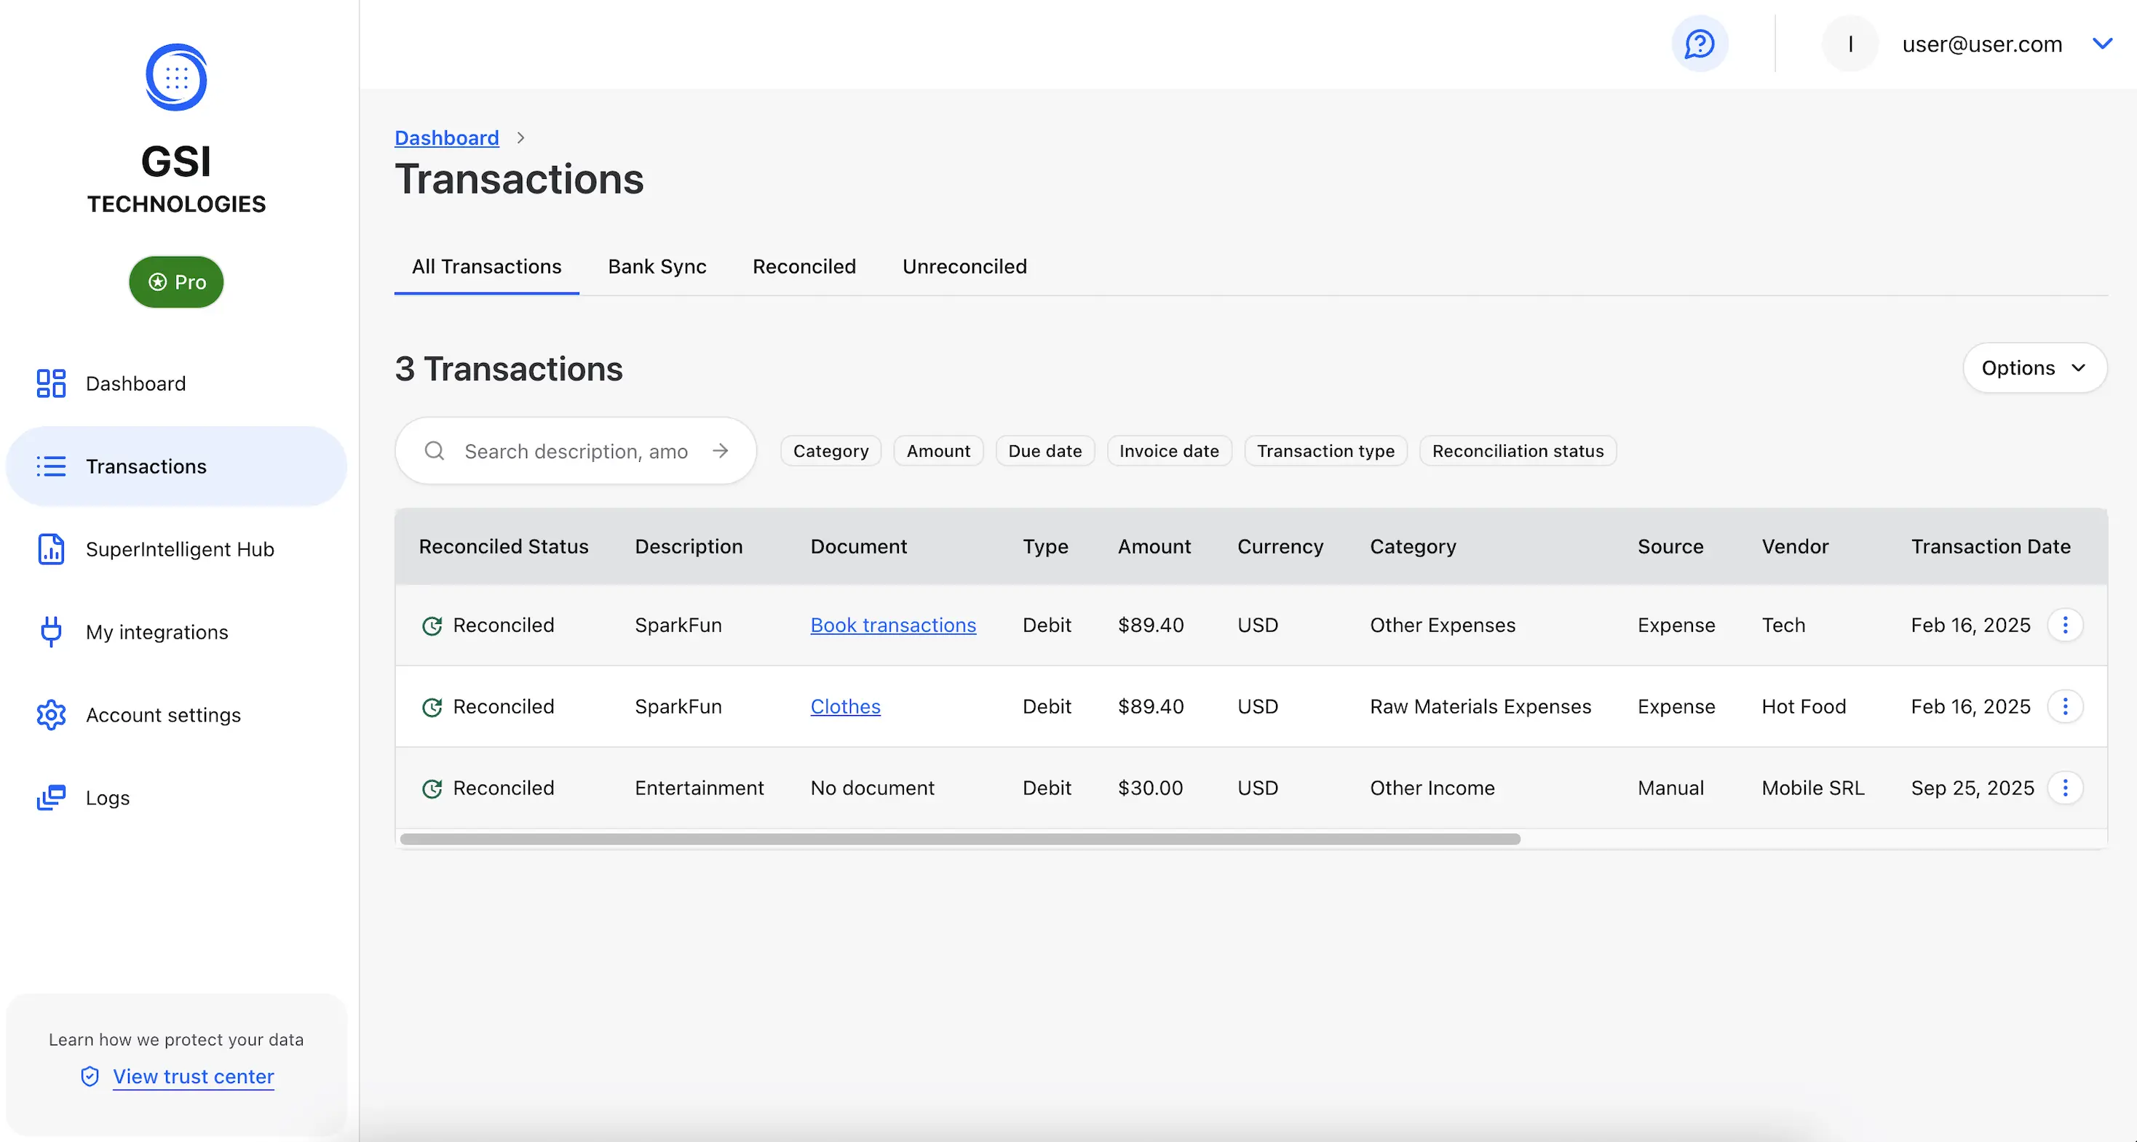This screenshot has height=1142, width=2137.
Task: Click reconciled status icon in first row
Action: 432,626
